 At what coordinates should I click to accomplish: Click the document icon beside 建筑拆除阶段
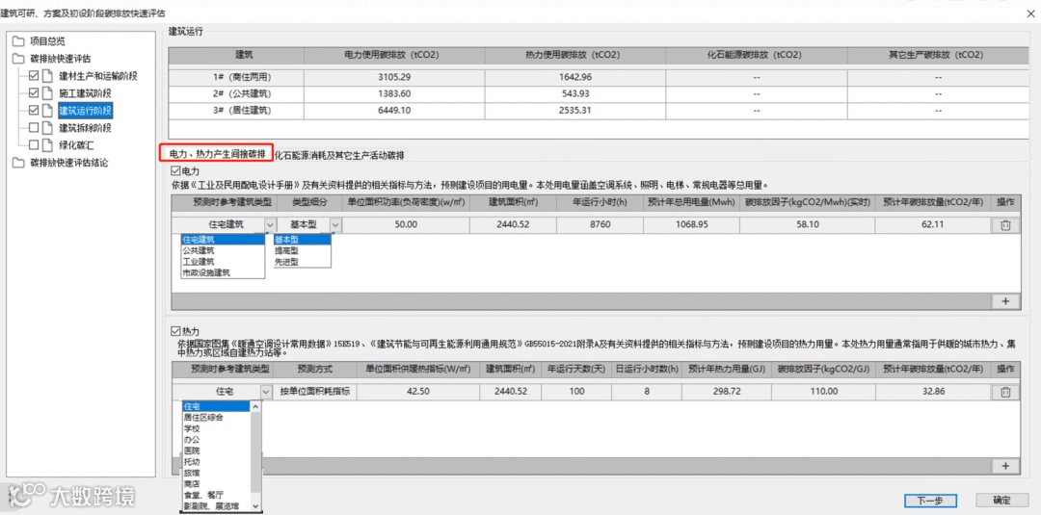[x=48, y=127]
